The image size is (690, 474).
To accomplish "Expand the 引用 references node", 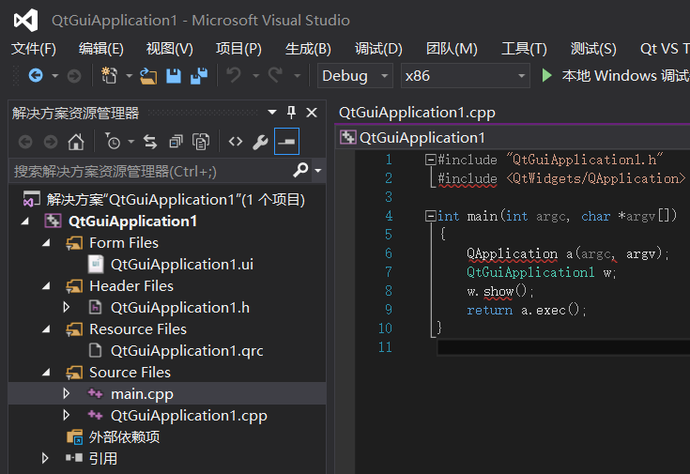I will point(45,458).
